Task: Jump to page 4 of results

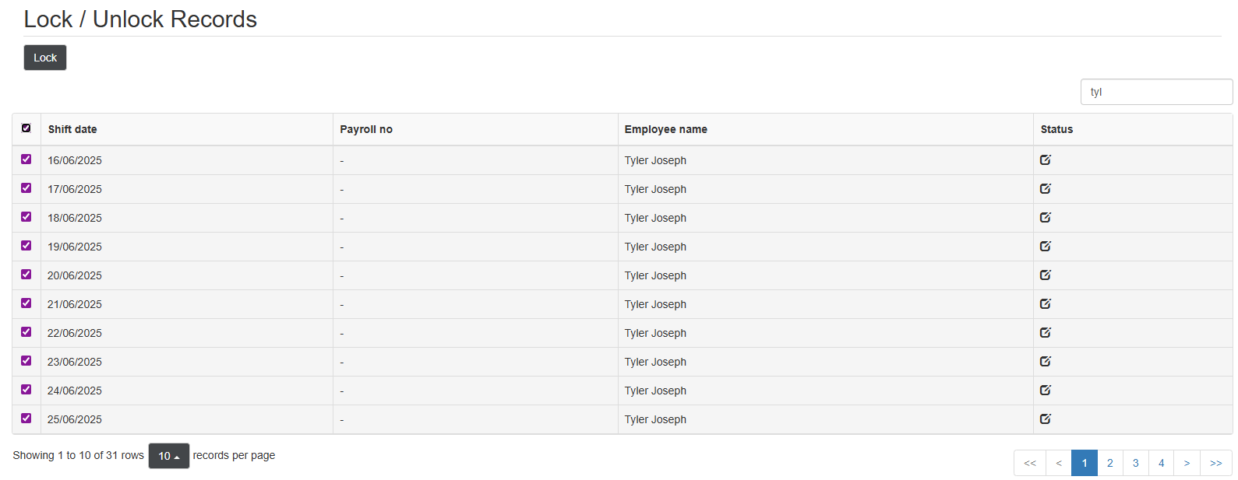Action: pos(1161,463)
